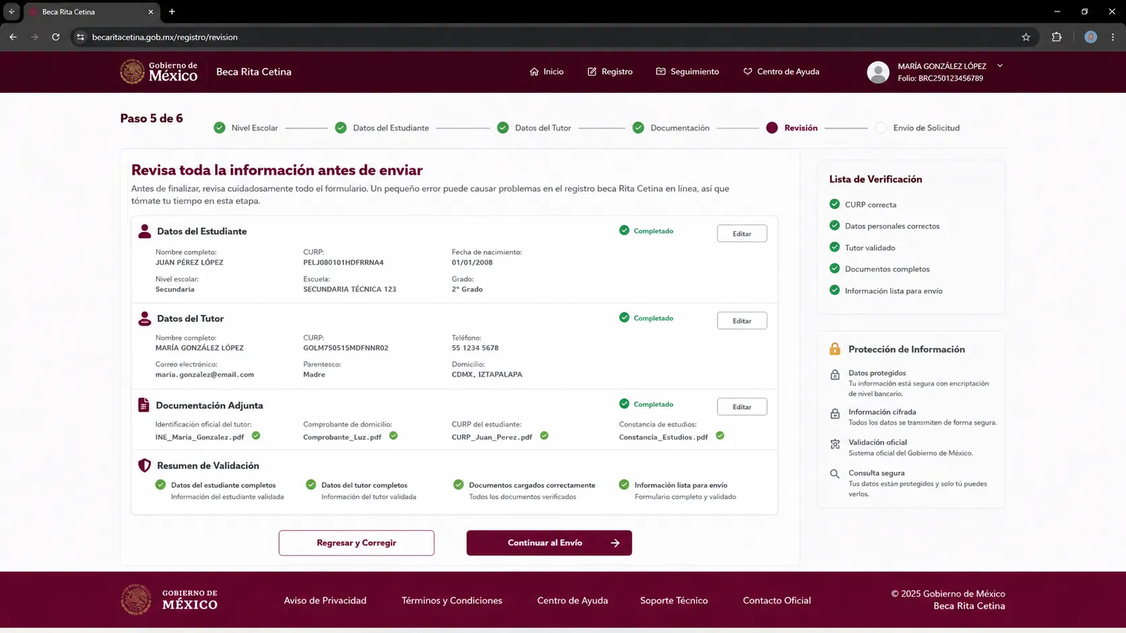The image size is (1126, 633).
Task: Reload the page with the refresh icon
Action: [x=56, y=37]
